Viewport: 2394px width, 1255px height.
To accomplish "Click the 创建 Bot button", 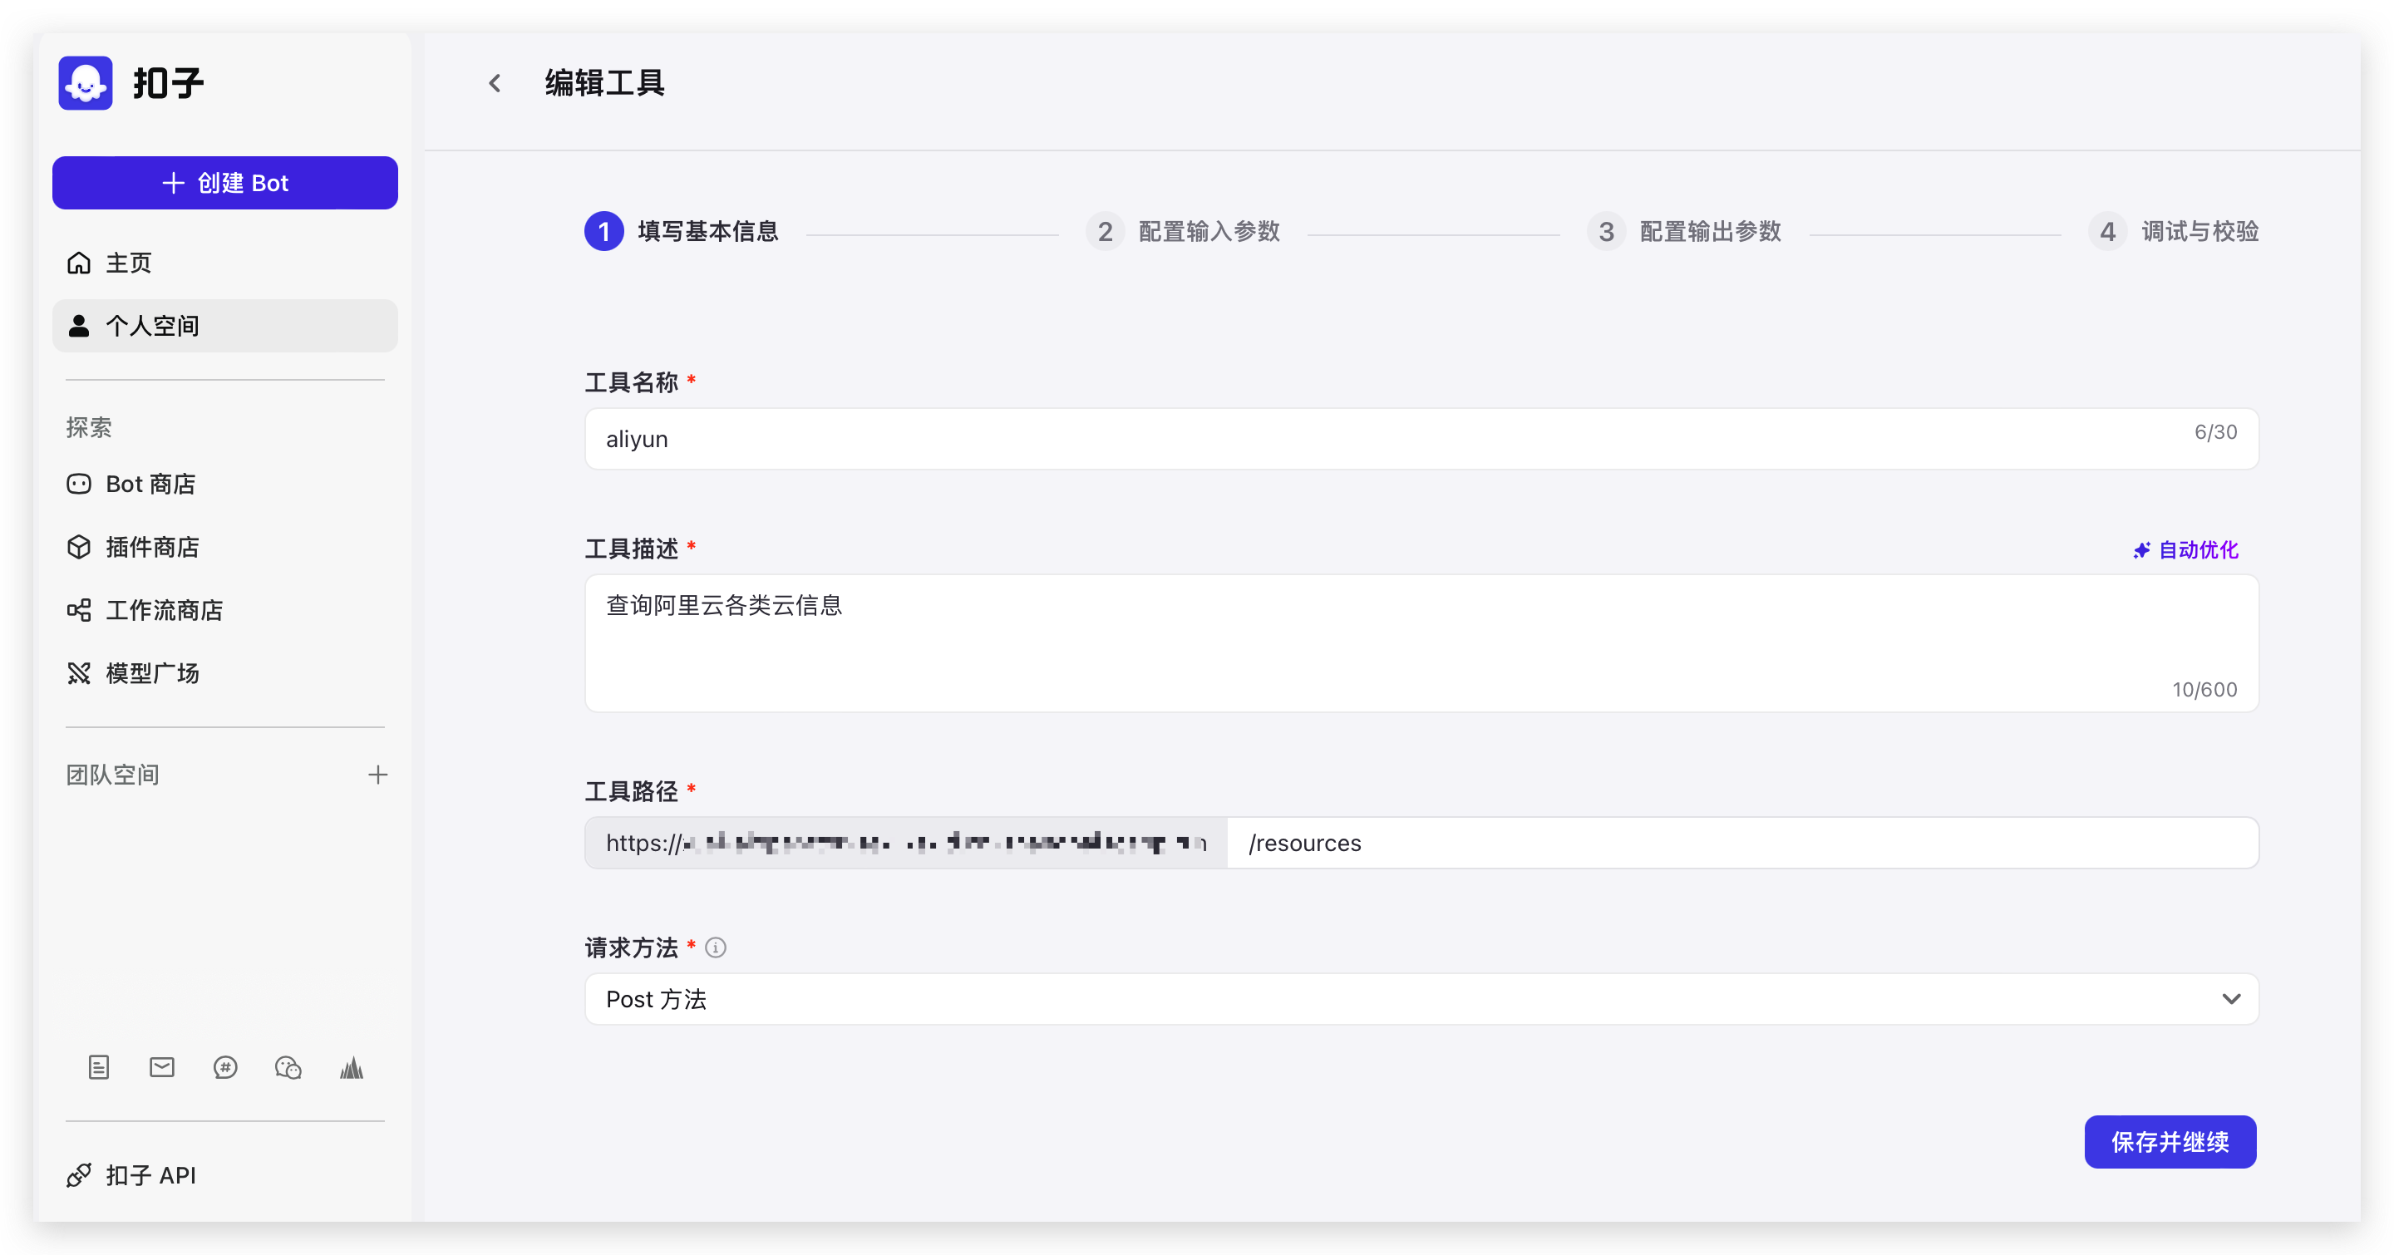I will [225, 183].
